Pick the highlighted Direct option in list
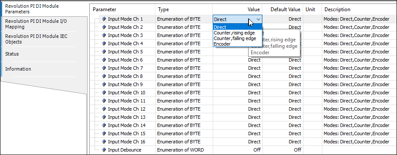This screenshot has height=155, width=397. point(237,27)
